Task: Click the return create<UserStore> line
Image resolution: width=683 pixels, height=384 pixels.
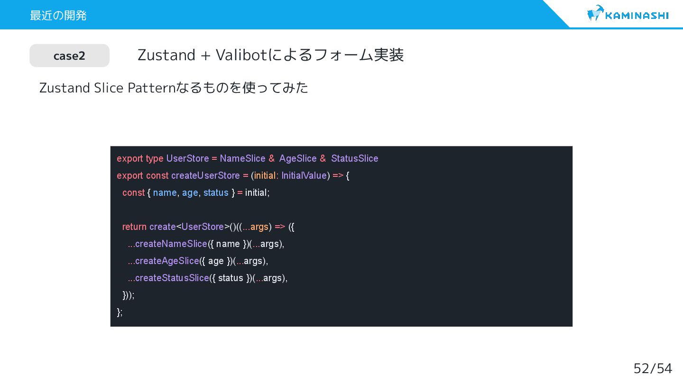Action: coord(208,227)
